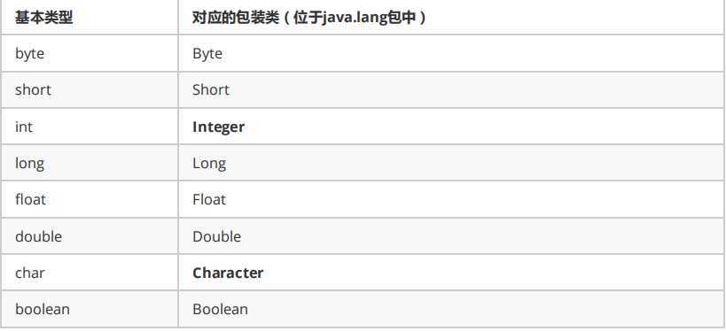
Task: Click the bold Character text
Action: 228,273
